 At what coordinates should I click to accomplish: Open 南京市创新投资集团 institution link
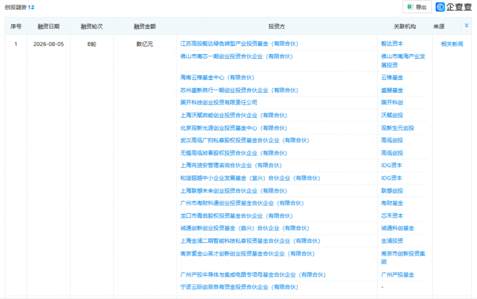pyautogui.click(x=403, y=257)
